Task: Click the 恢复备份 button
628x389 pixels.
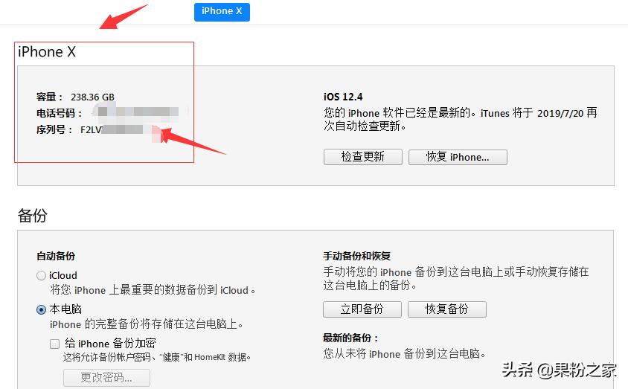Action: point(447,309)
